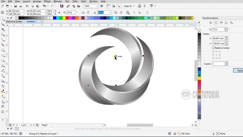
Task: Click the New document icon
Action: coord(2,6)
